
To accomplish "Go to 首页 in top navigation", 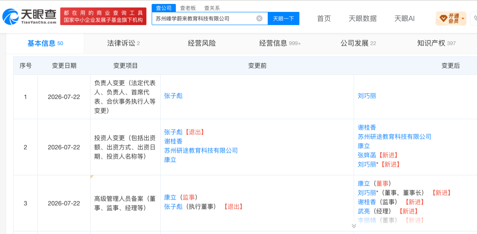I will tap(324, 19).
